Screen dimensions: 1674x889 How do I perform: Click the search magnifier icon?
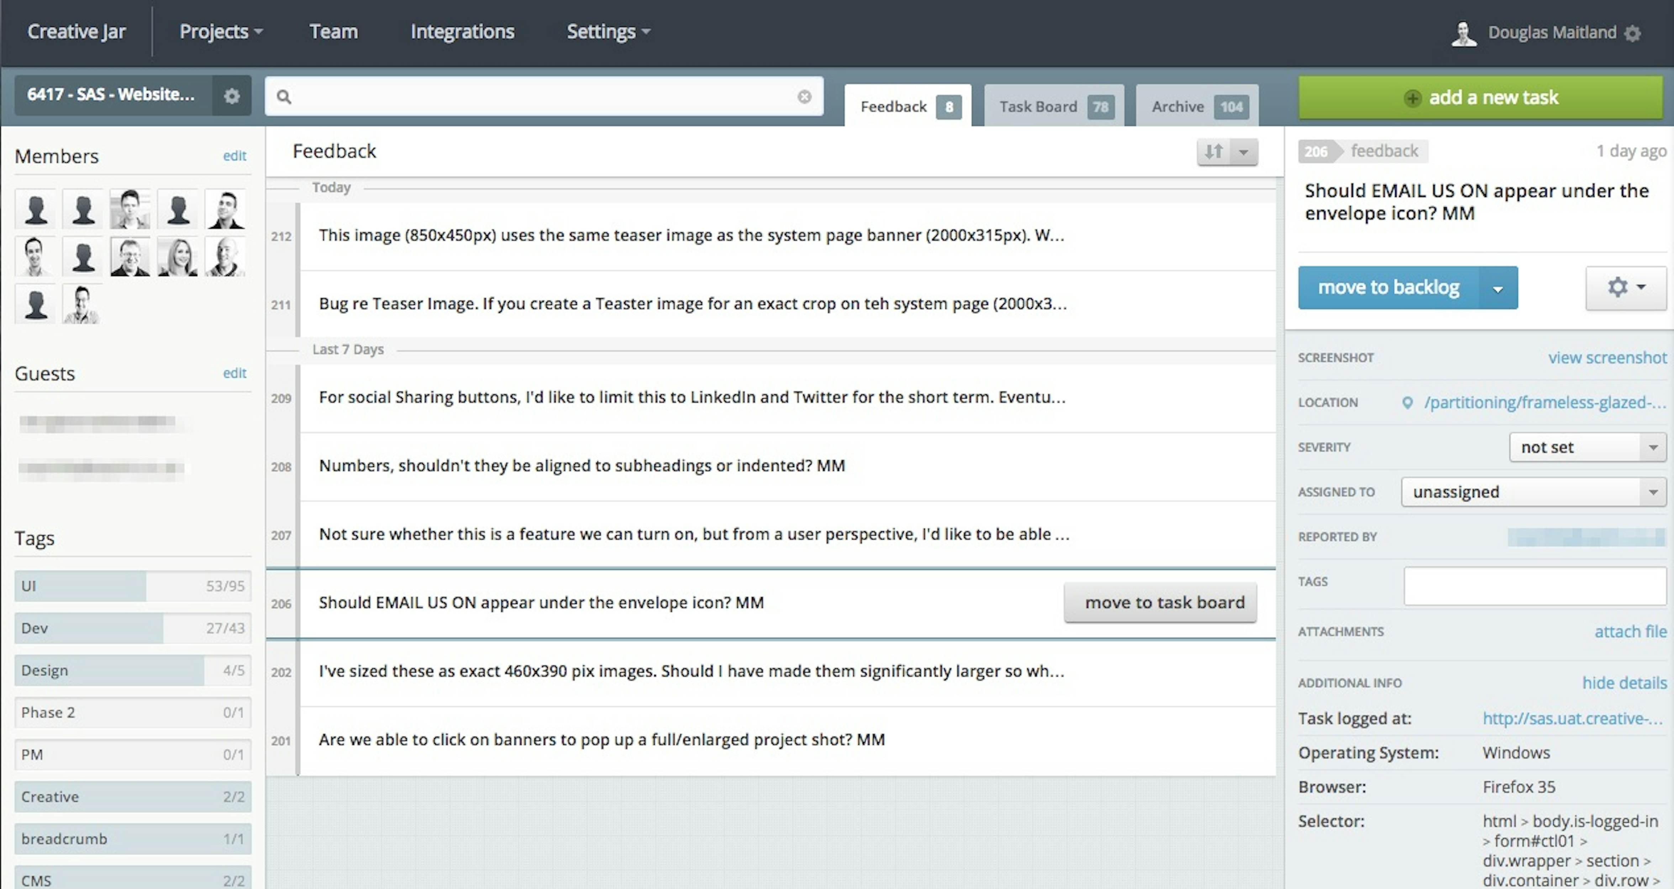[283, 97]
